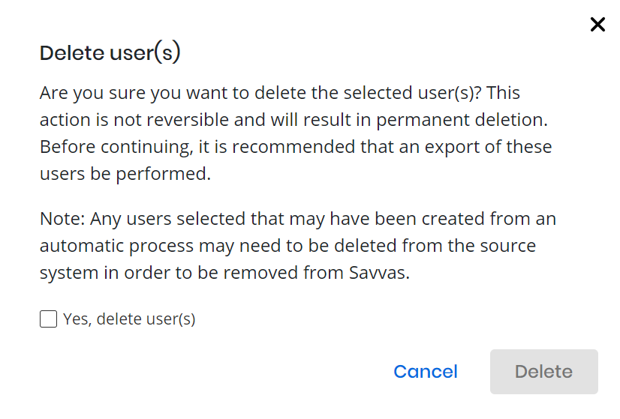Confirm with the grey Delete button

tap(543, 372)
